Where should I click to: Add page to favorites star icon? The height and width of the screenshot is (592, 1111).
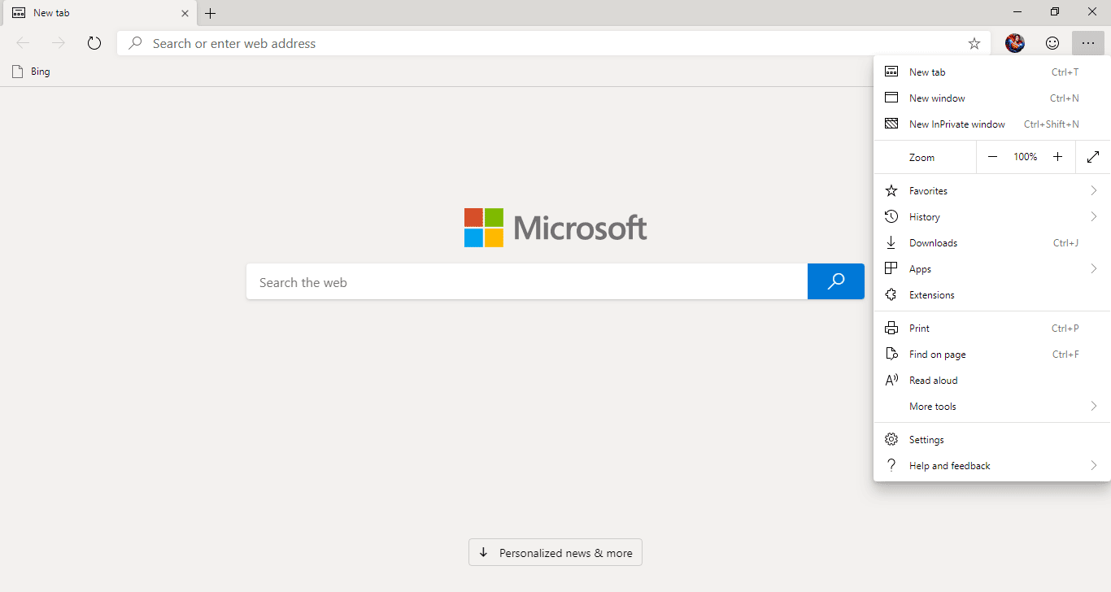[x=974, y=43]
